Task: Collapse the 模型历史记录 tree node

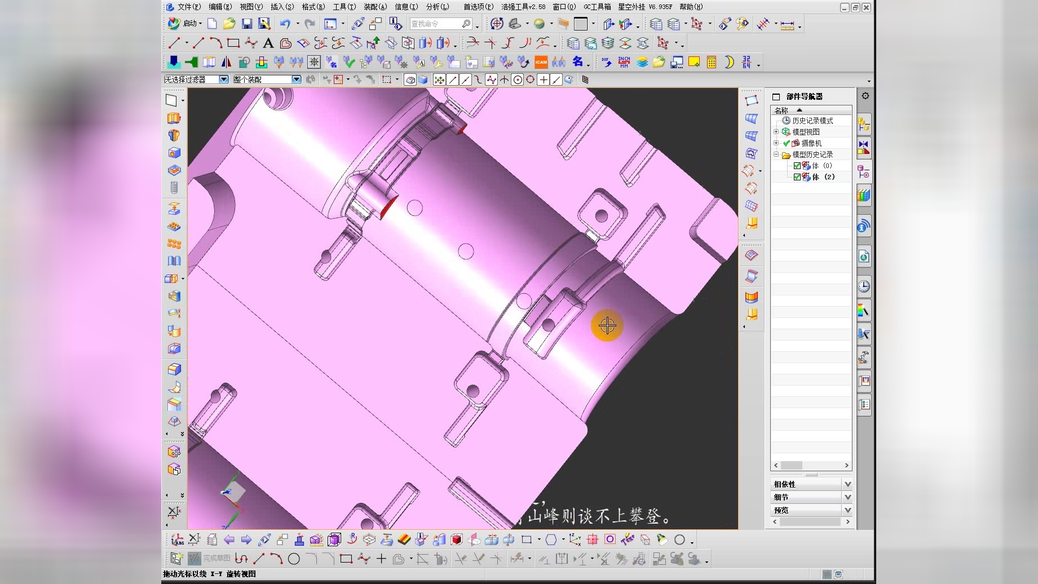Action: [776, 154]
